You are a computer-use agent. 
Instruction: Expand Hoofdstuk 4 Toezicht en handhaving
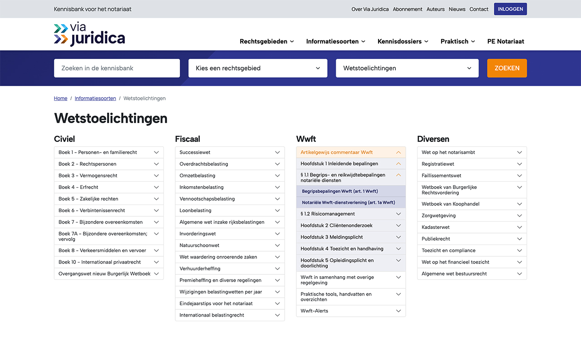tap(351, 249)
